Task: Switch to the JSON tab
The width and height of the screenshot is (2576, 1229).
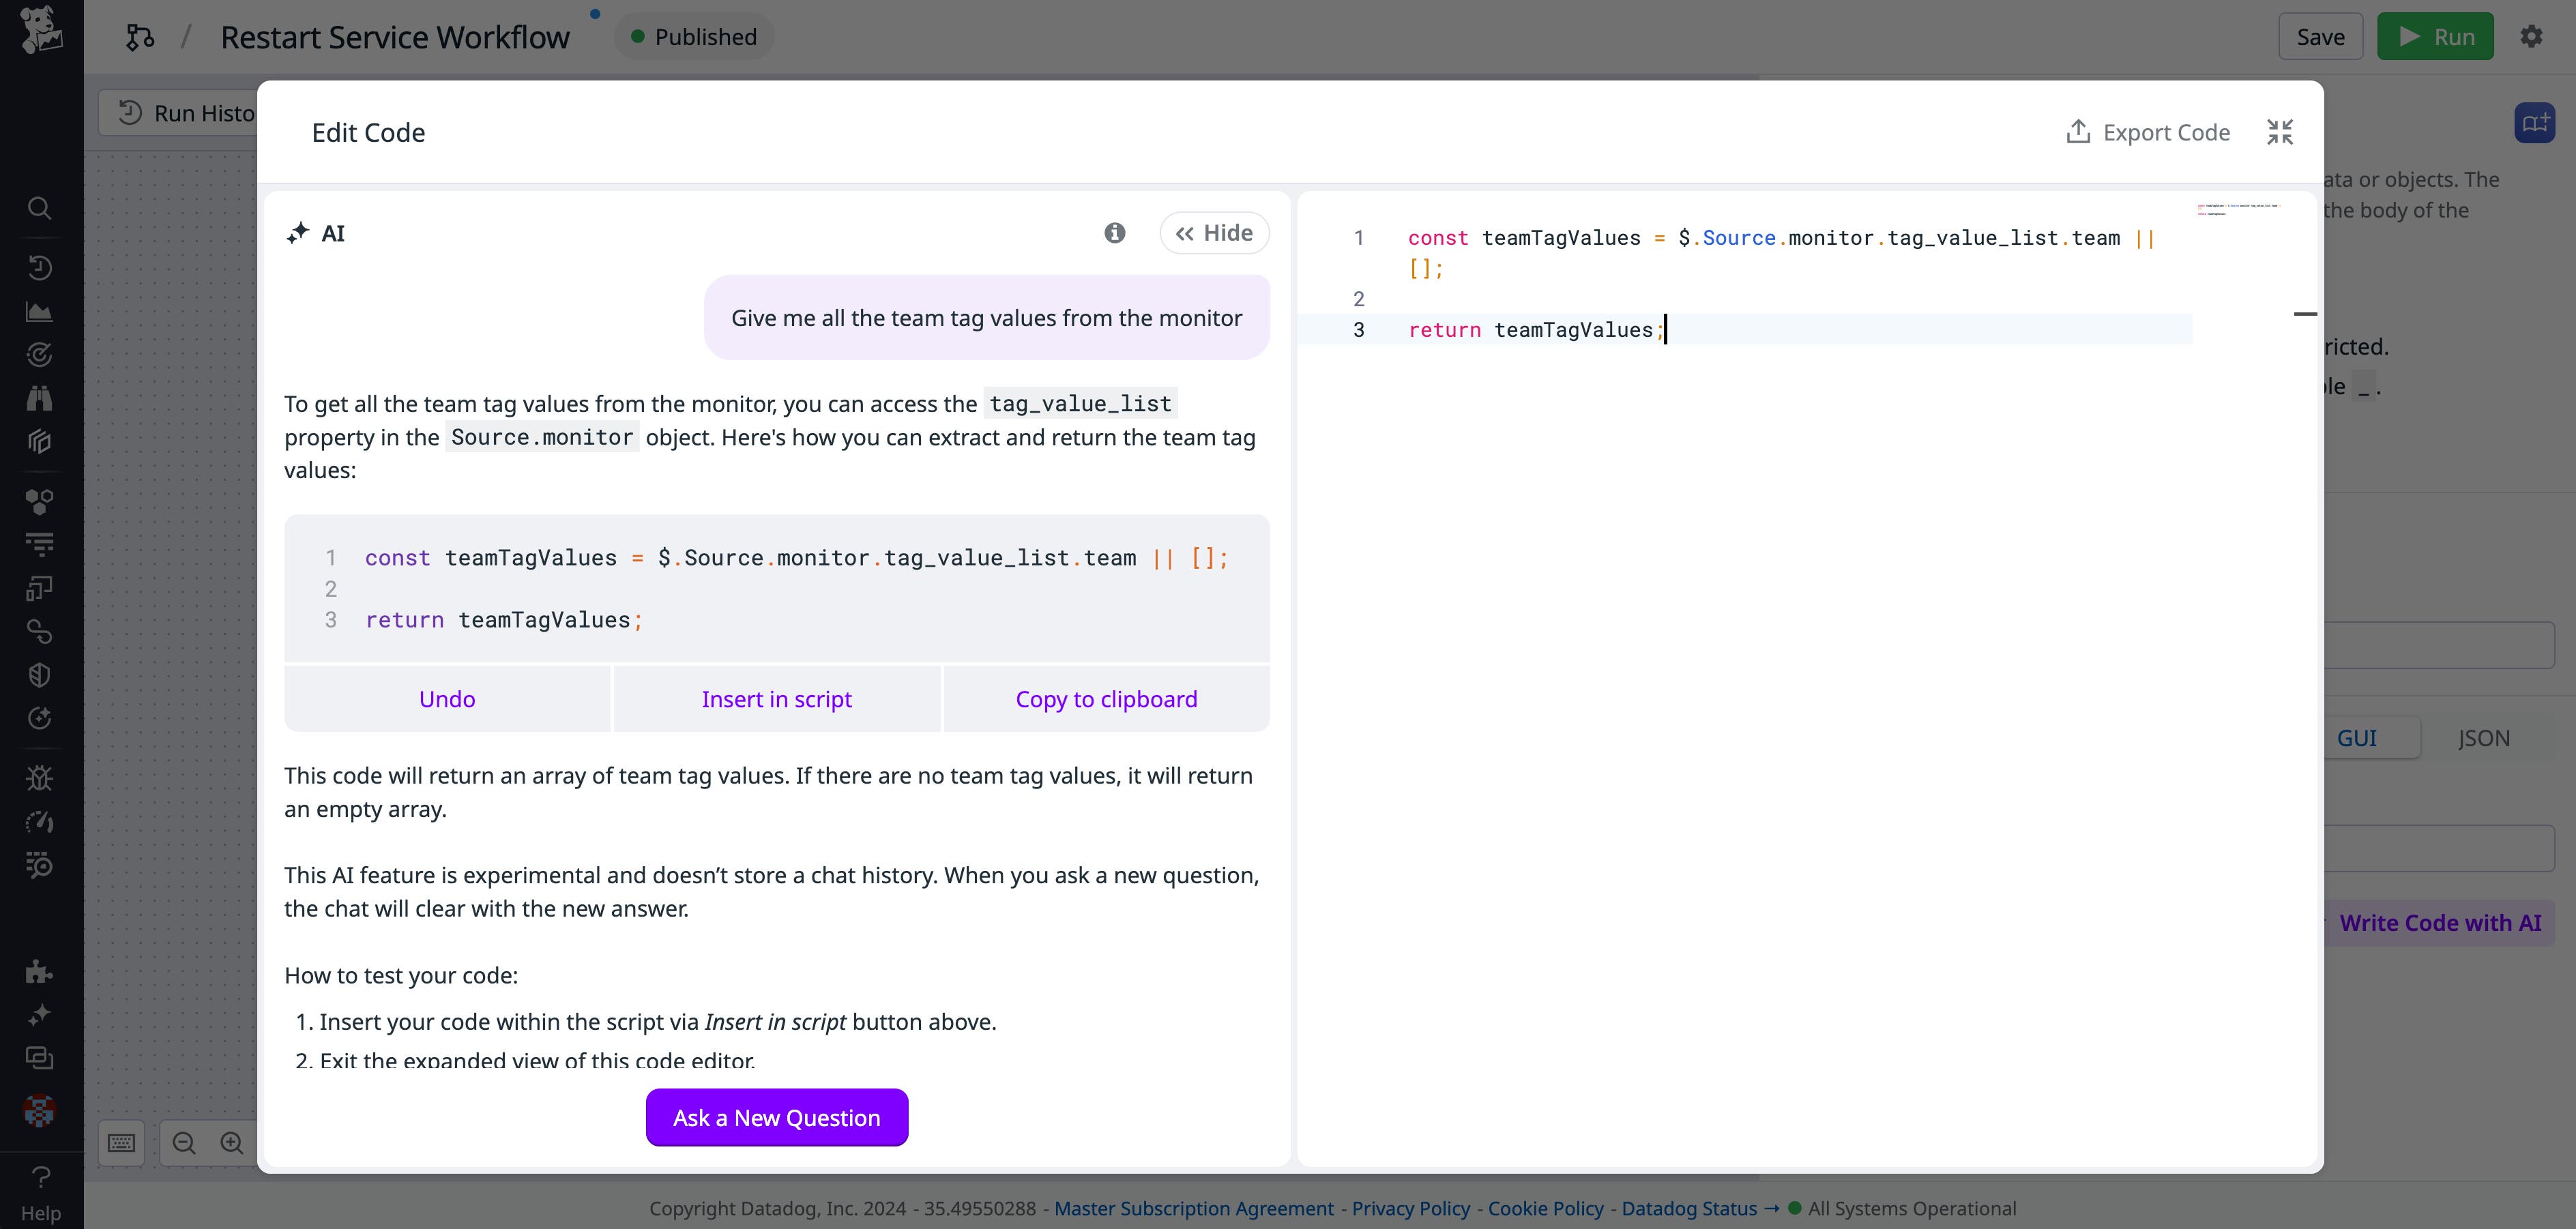Action: point(2483,738)
